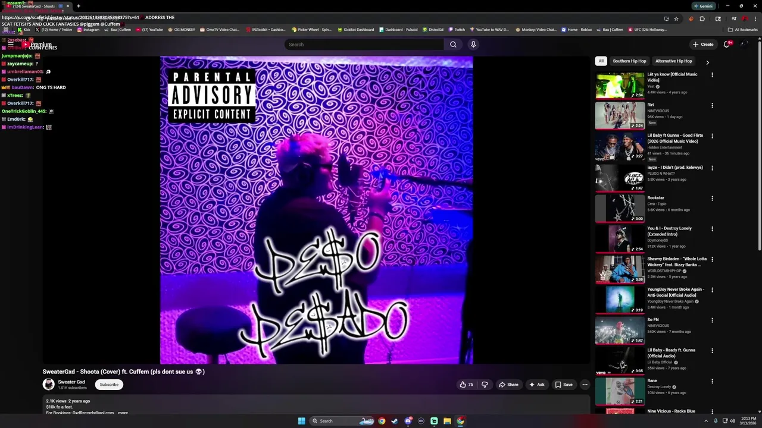Open YouTube notifications bell
Viewport: 762px width, 428px height.
pos(727,44)
